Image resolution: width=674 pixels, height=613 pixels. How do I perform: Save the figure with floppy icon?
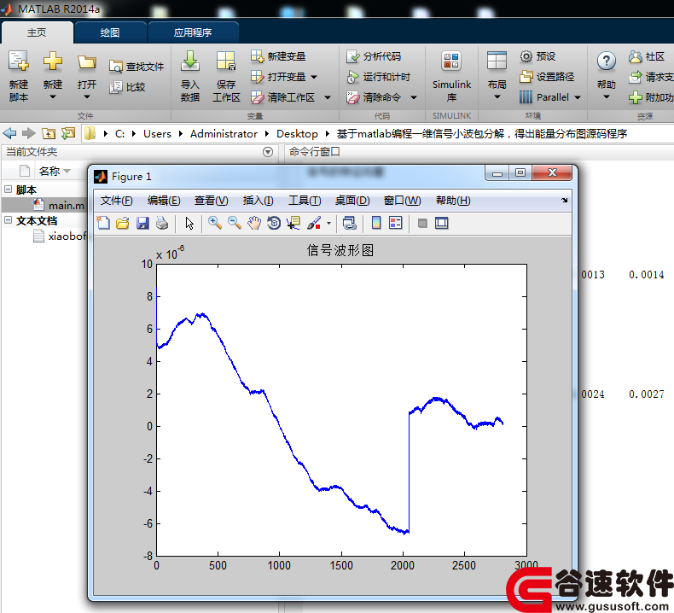tap(142, 223)
